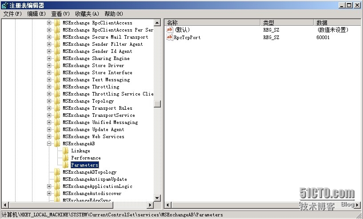
Task: Click tree pane scroll left arrow
Action: pos(5,205)
